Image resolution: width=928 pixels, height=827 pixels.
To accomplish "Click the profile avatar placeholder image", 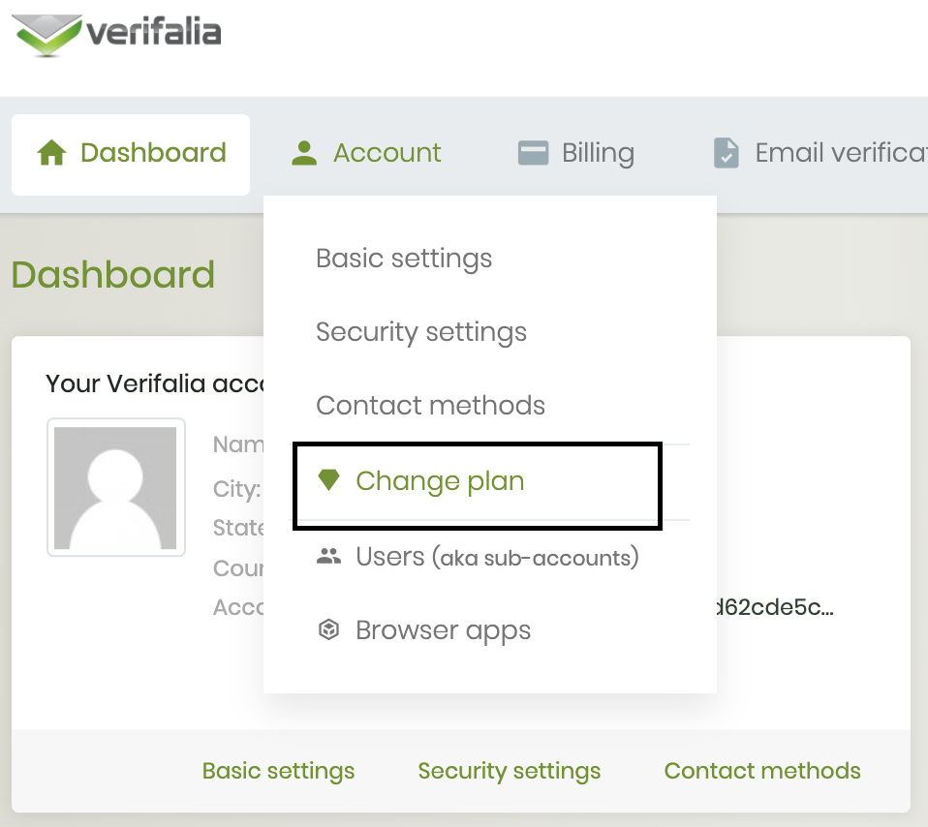I will click(116, 487).
